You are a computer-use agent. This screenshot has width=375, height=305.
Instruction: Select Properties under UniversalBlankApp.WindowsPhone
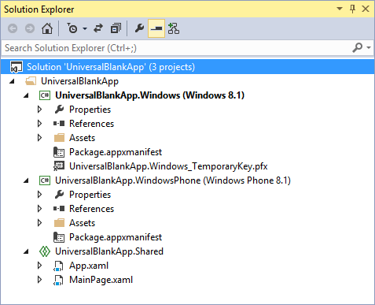[x=90, y=195]
